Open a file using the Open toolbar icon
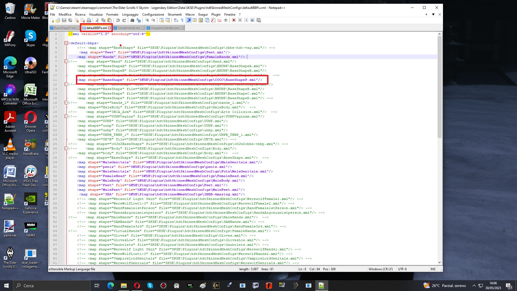Viewport: 517px width, 291px height. [58, 20]
